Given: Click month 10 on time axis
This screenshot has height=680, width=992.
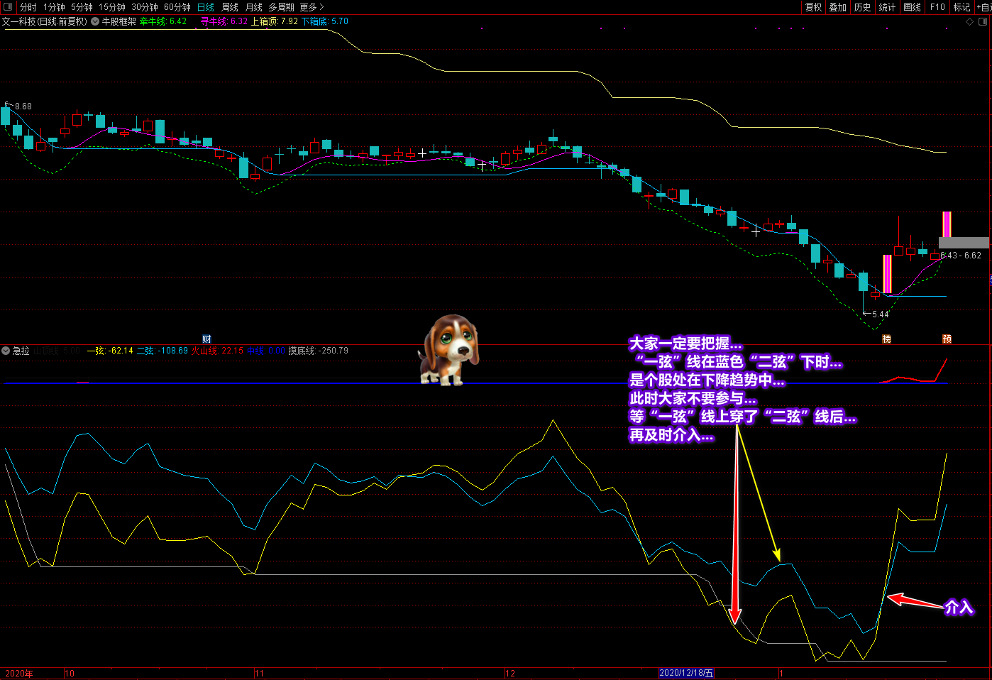Looking at the screenshot, I should pyautogui.click(x=70, y=674).
